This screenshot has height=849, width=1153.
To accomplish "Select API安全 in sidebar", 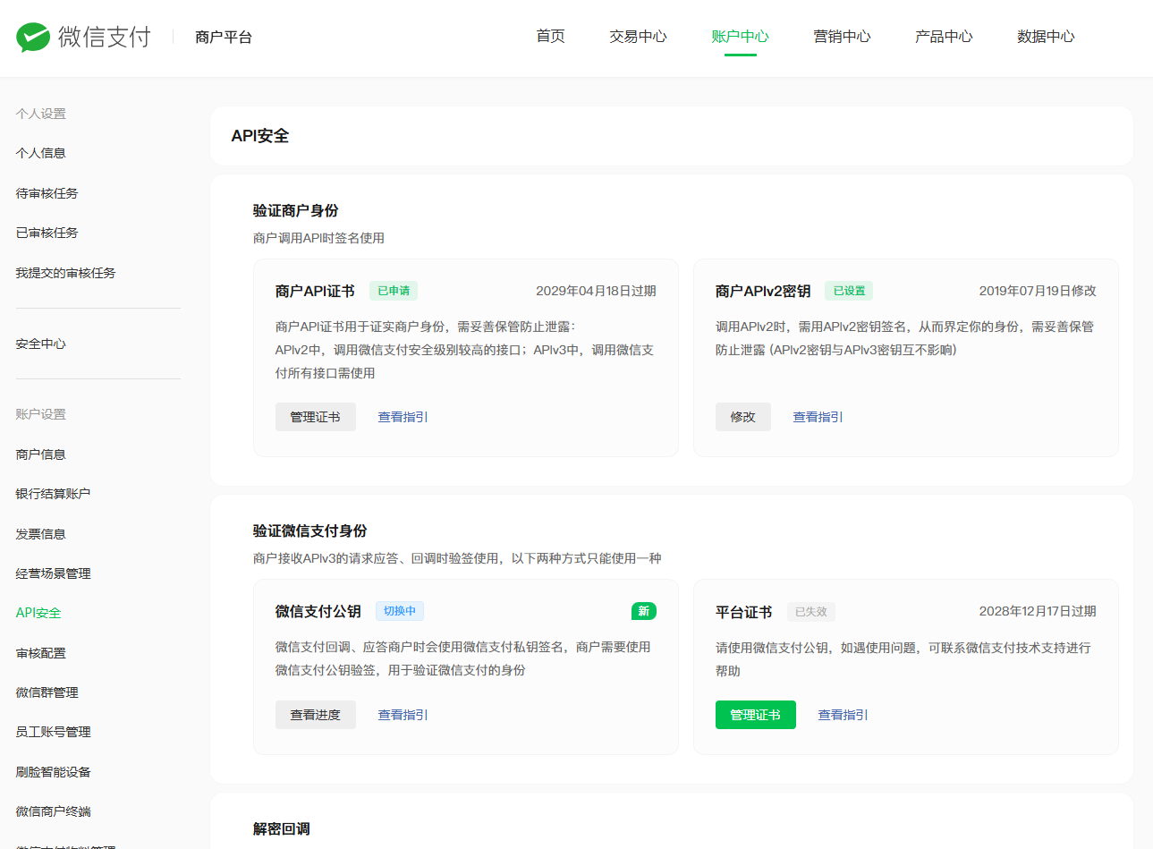I will point(38,613).
